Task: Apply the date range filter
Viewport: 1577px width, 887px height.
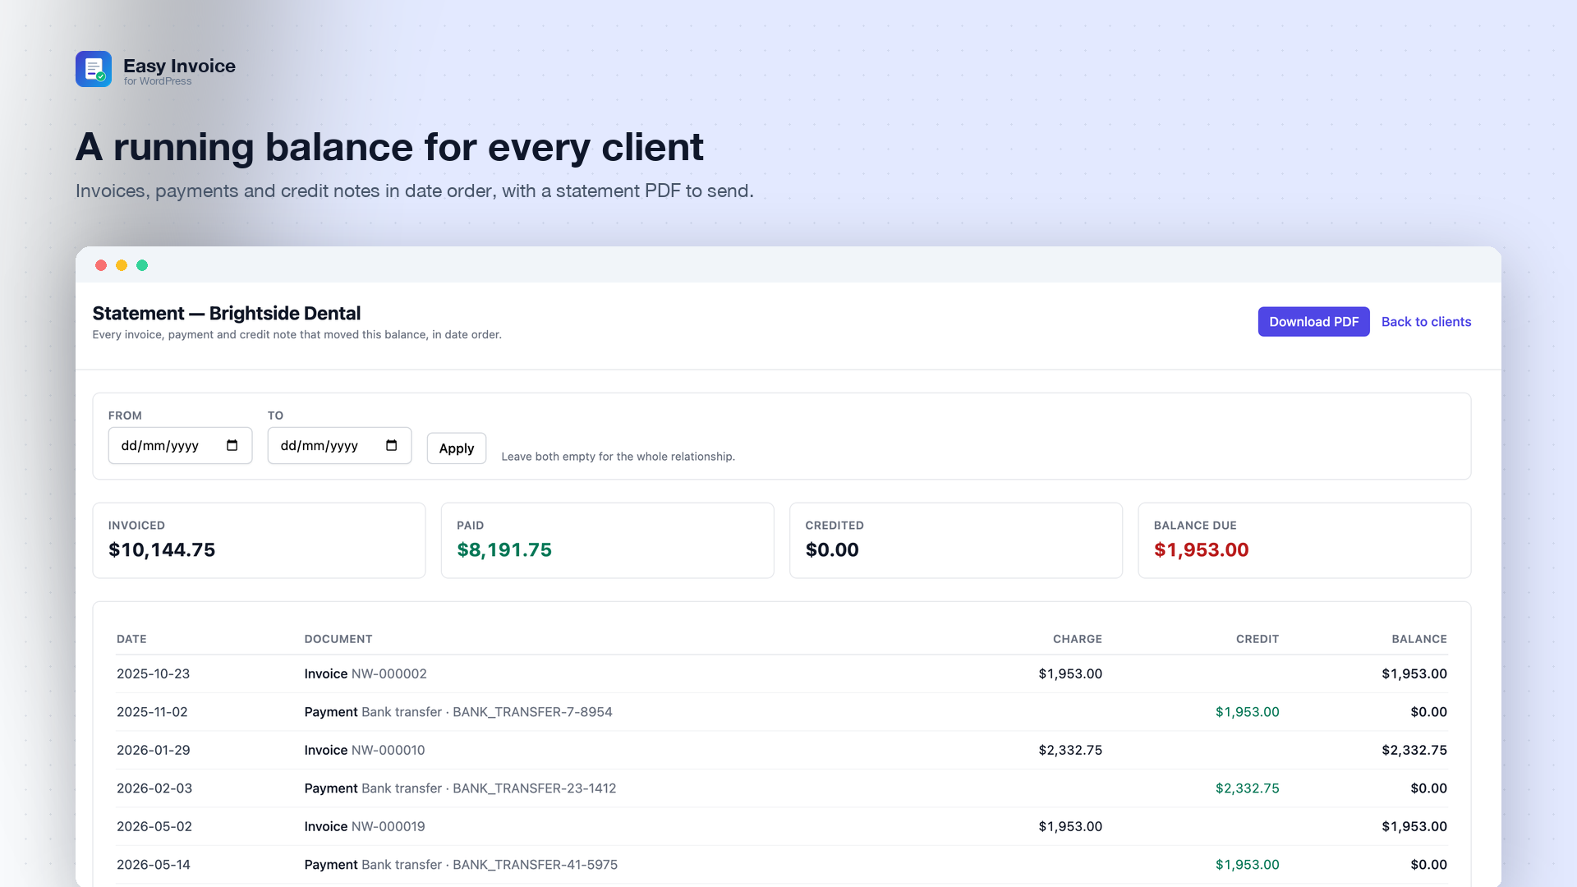Action: (x=457, y=448)
